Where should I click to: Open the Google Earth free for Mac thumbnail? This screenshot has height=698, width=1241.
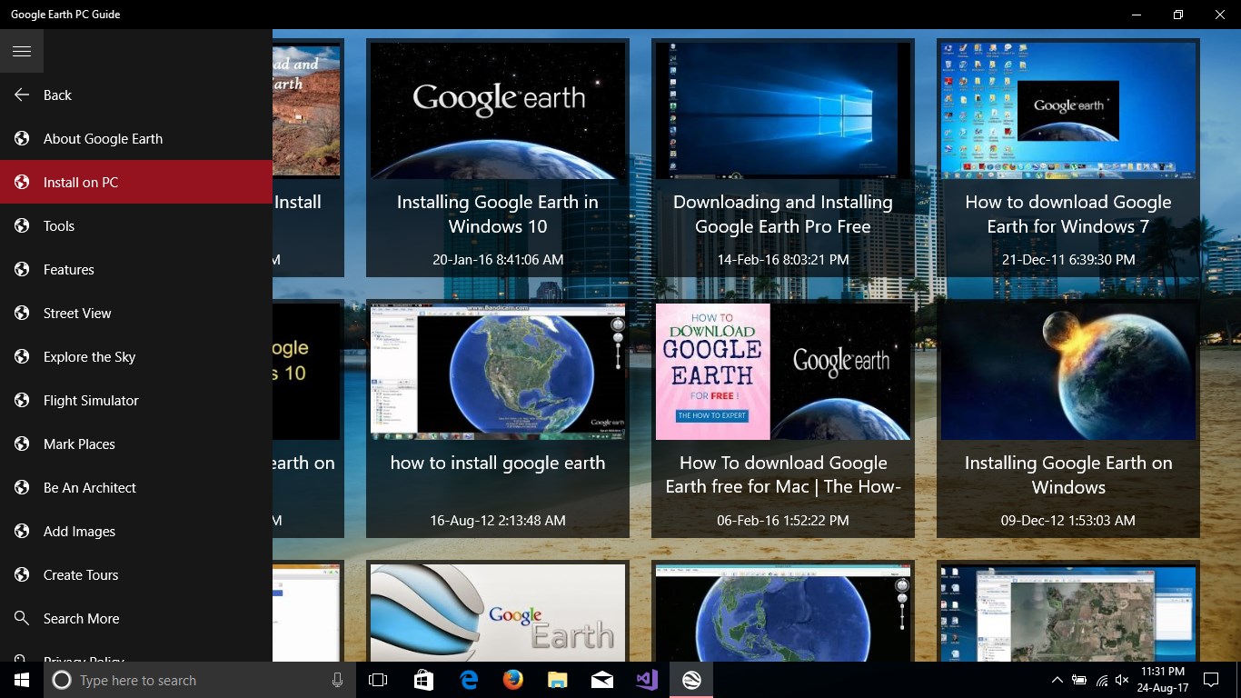783,372
